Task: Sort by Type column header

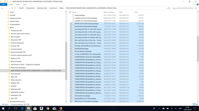Action: (121, 12)
